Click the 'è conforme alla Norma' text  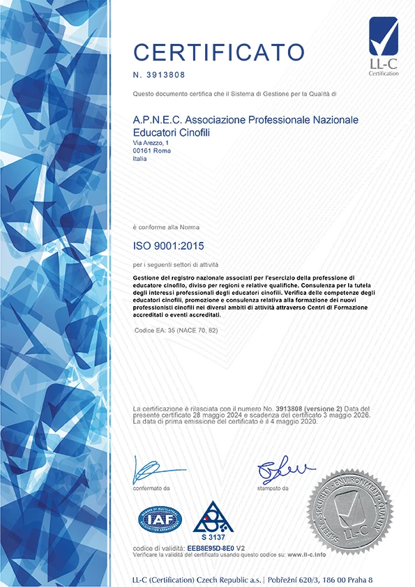pos(166,227)
